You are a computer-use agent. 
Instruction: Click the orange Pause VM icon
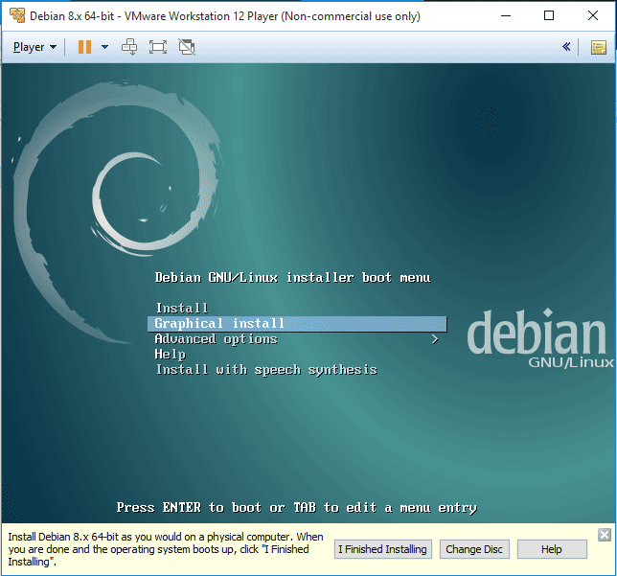84,47
